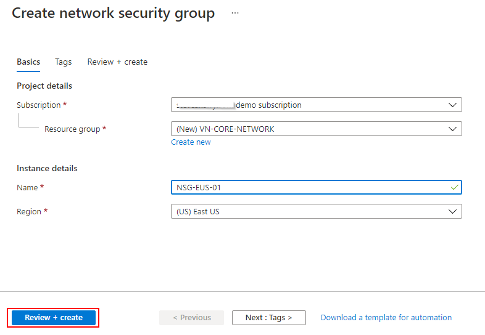Expand the demo subscription selection box

coord(309,105)
